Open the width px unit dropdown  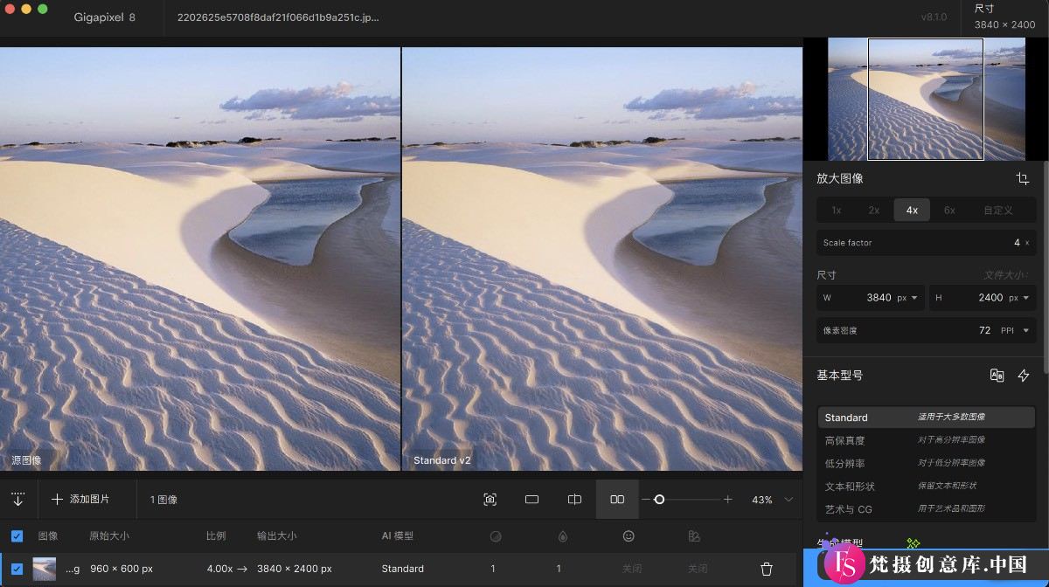tap(908, 298)
